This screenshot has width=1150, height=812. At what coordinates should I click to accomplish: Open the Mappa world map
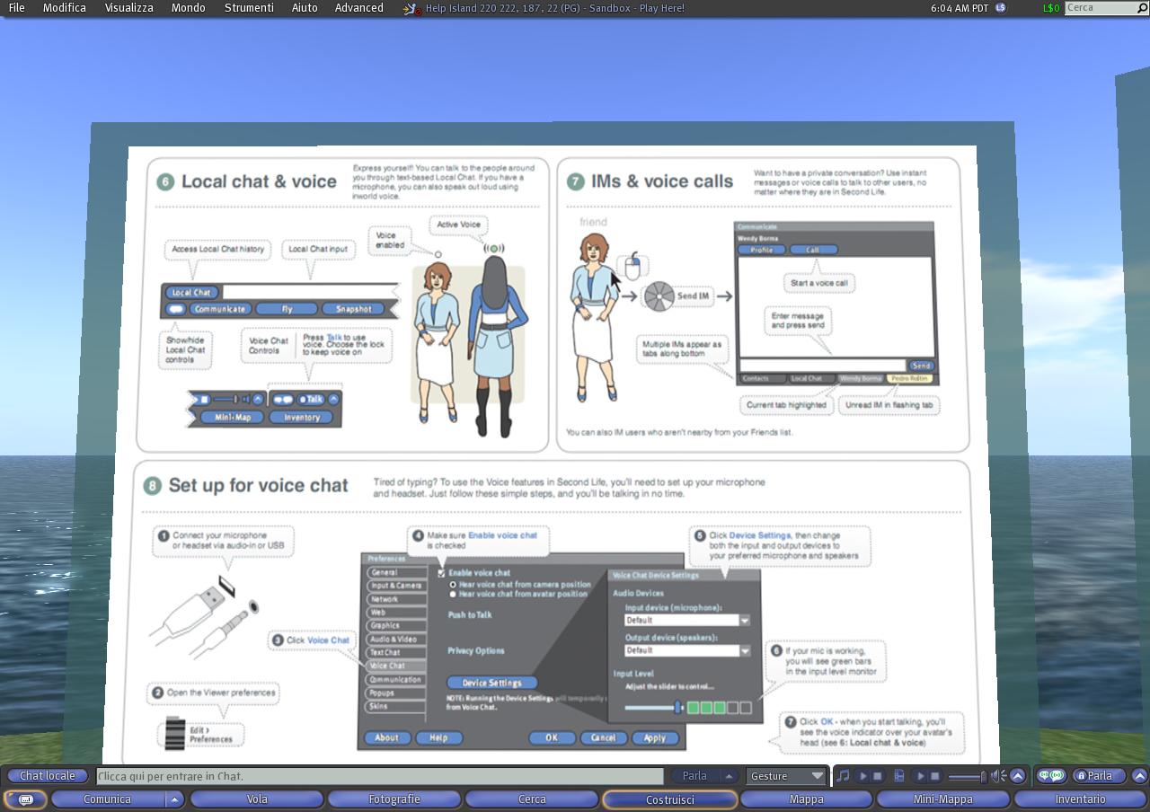[806, 799]
